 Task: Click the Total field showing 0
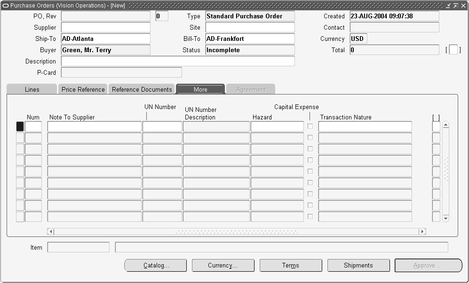(395, 50)
